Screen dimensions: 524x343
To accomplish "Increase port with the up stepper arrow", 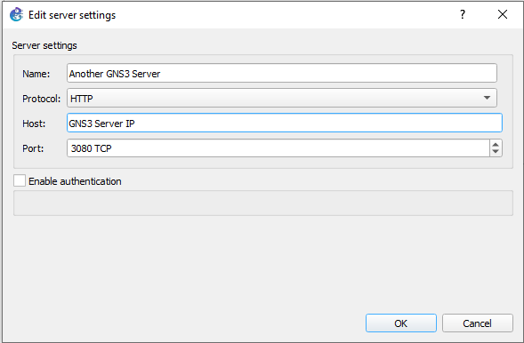I will point(496,145).
